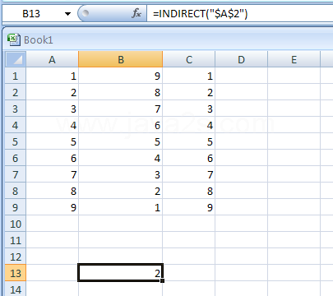This screenshot has width=333, height=296.
Task: Click cell B7 containing 3
Action: point(121,174)
